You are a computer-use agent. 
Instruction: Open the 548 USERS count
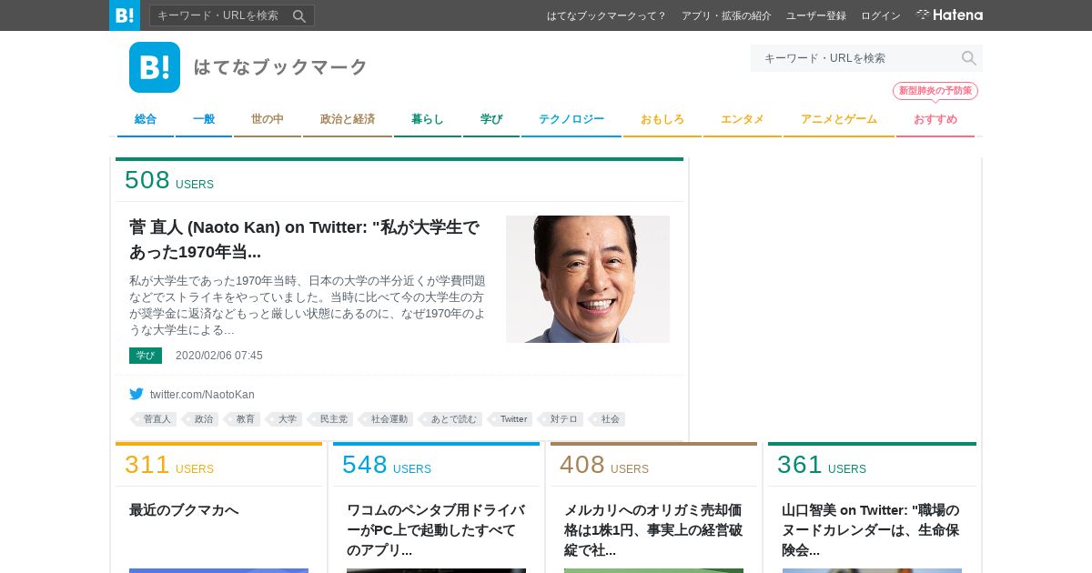coord(387,465)
